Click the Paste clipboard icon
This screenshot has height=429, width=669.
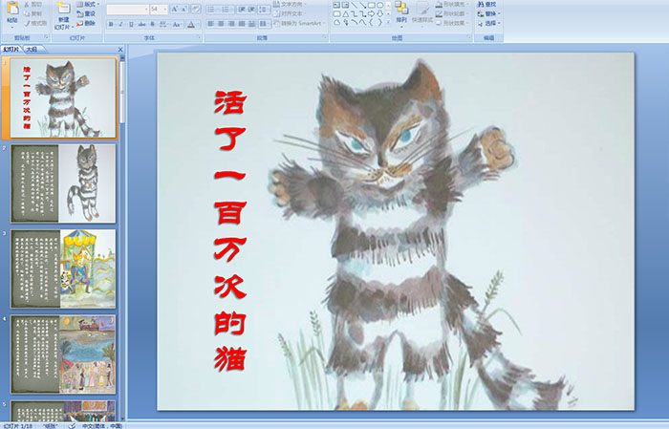pyautogui.click(x=12, y=9)
